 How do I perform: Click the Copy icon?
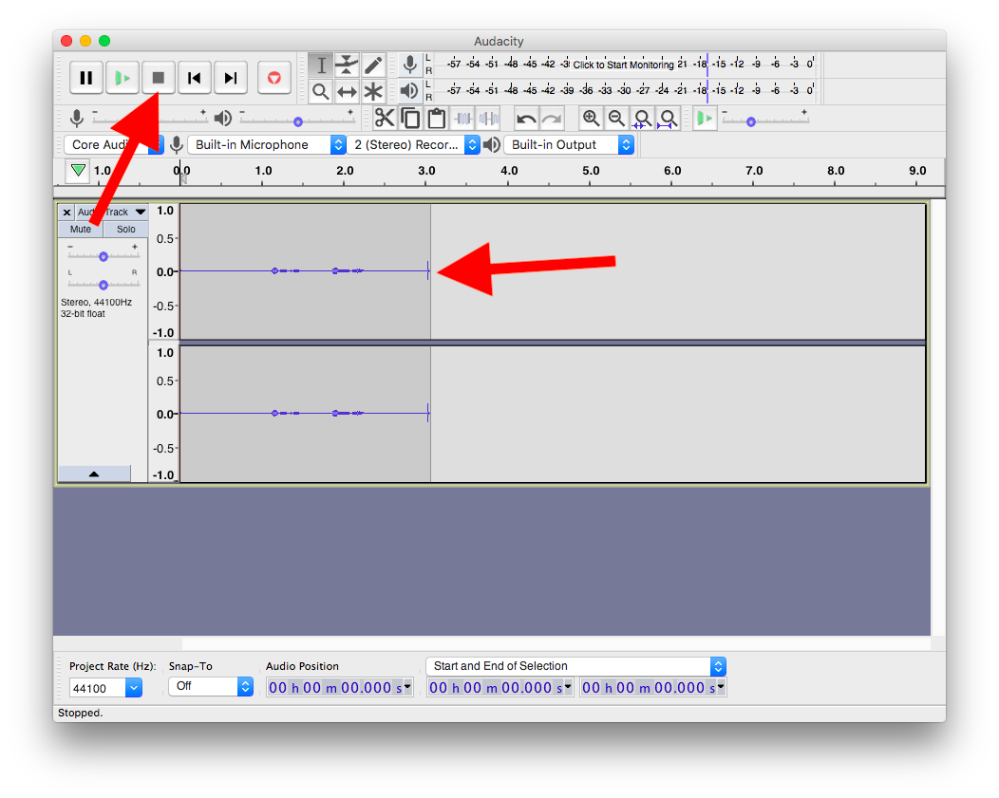click(410, 119)
